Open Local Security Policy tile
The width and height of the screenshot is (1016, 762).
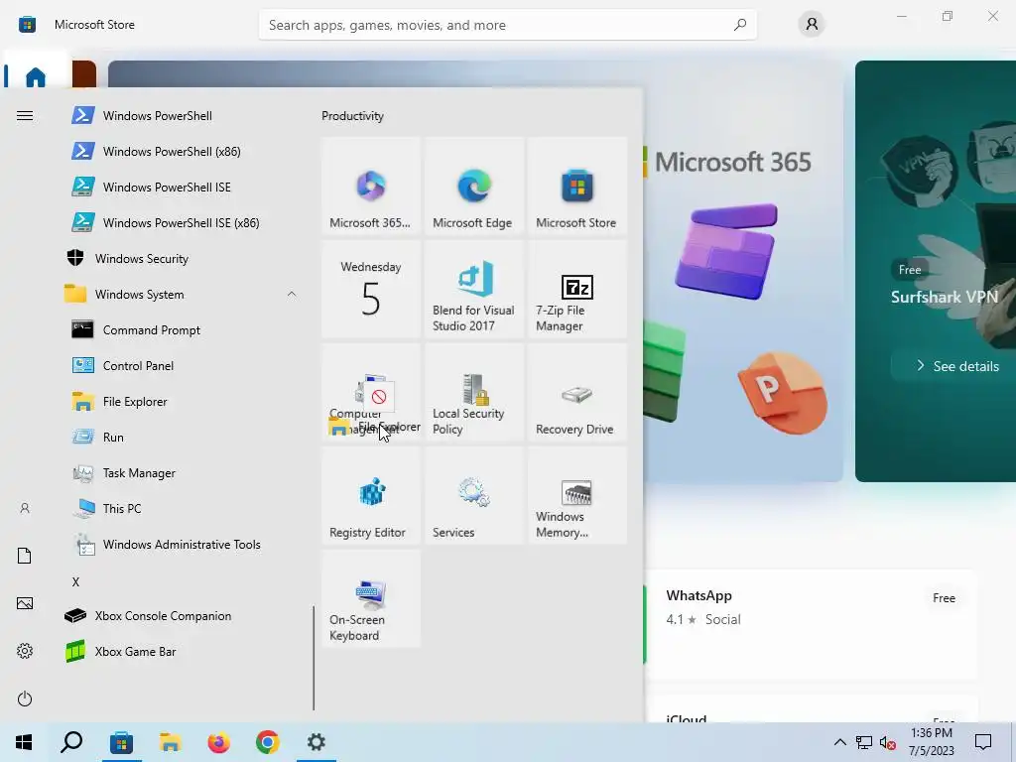474,392
